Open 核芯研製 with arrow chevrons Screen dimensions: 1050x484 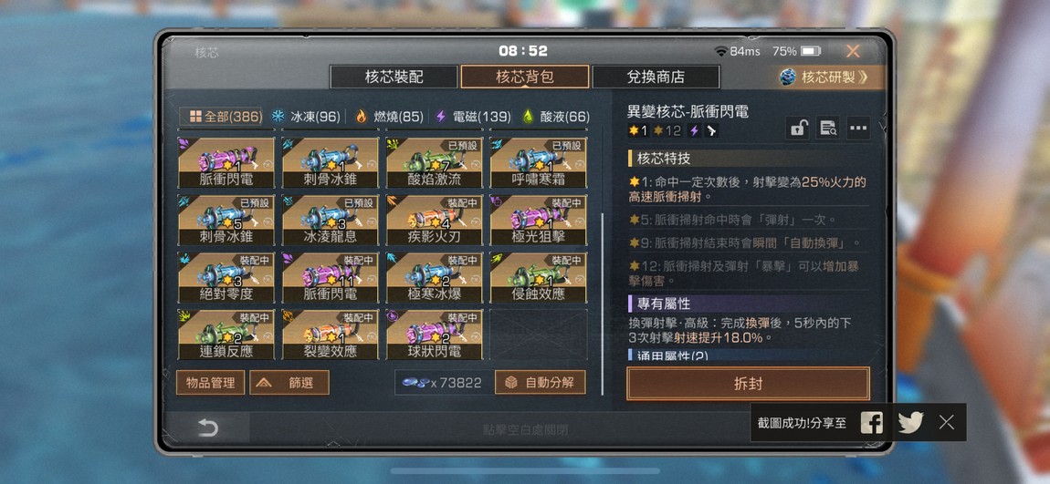[824, 77]
